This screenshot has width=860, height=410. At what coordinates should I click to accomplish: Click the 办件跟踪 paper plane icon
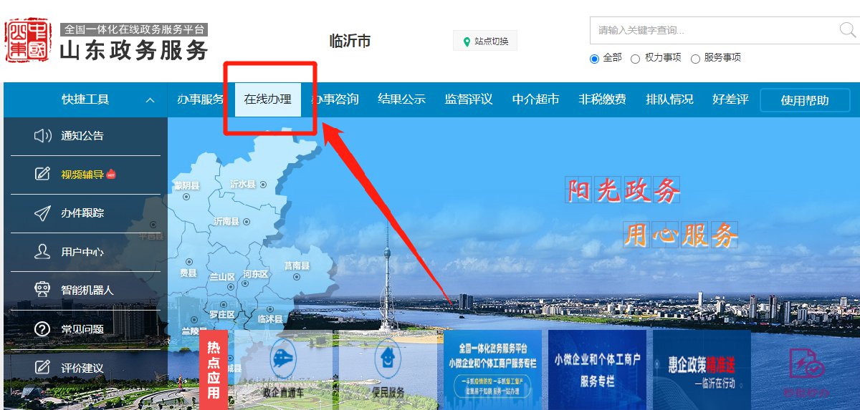[x=43, y=213]
